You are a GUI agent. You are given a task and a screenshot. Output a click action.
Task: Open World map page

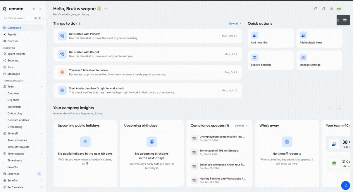[14, 107]
